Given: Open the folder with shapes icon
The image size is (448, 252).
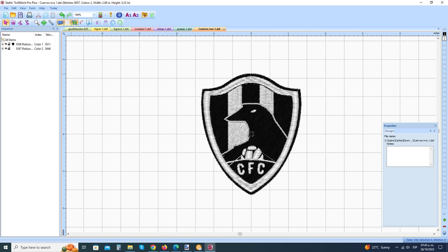Looking at the screenshot, I should coord(145,15).
